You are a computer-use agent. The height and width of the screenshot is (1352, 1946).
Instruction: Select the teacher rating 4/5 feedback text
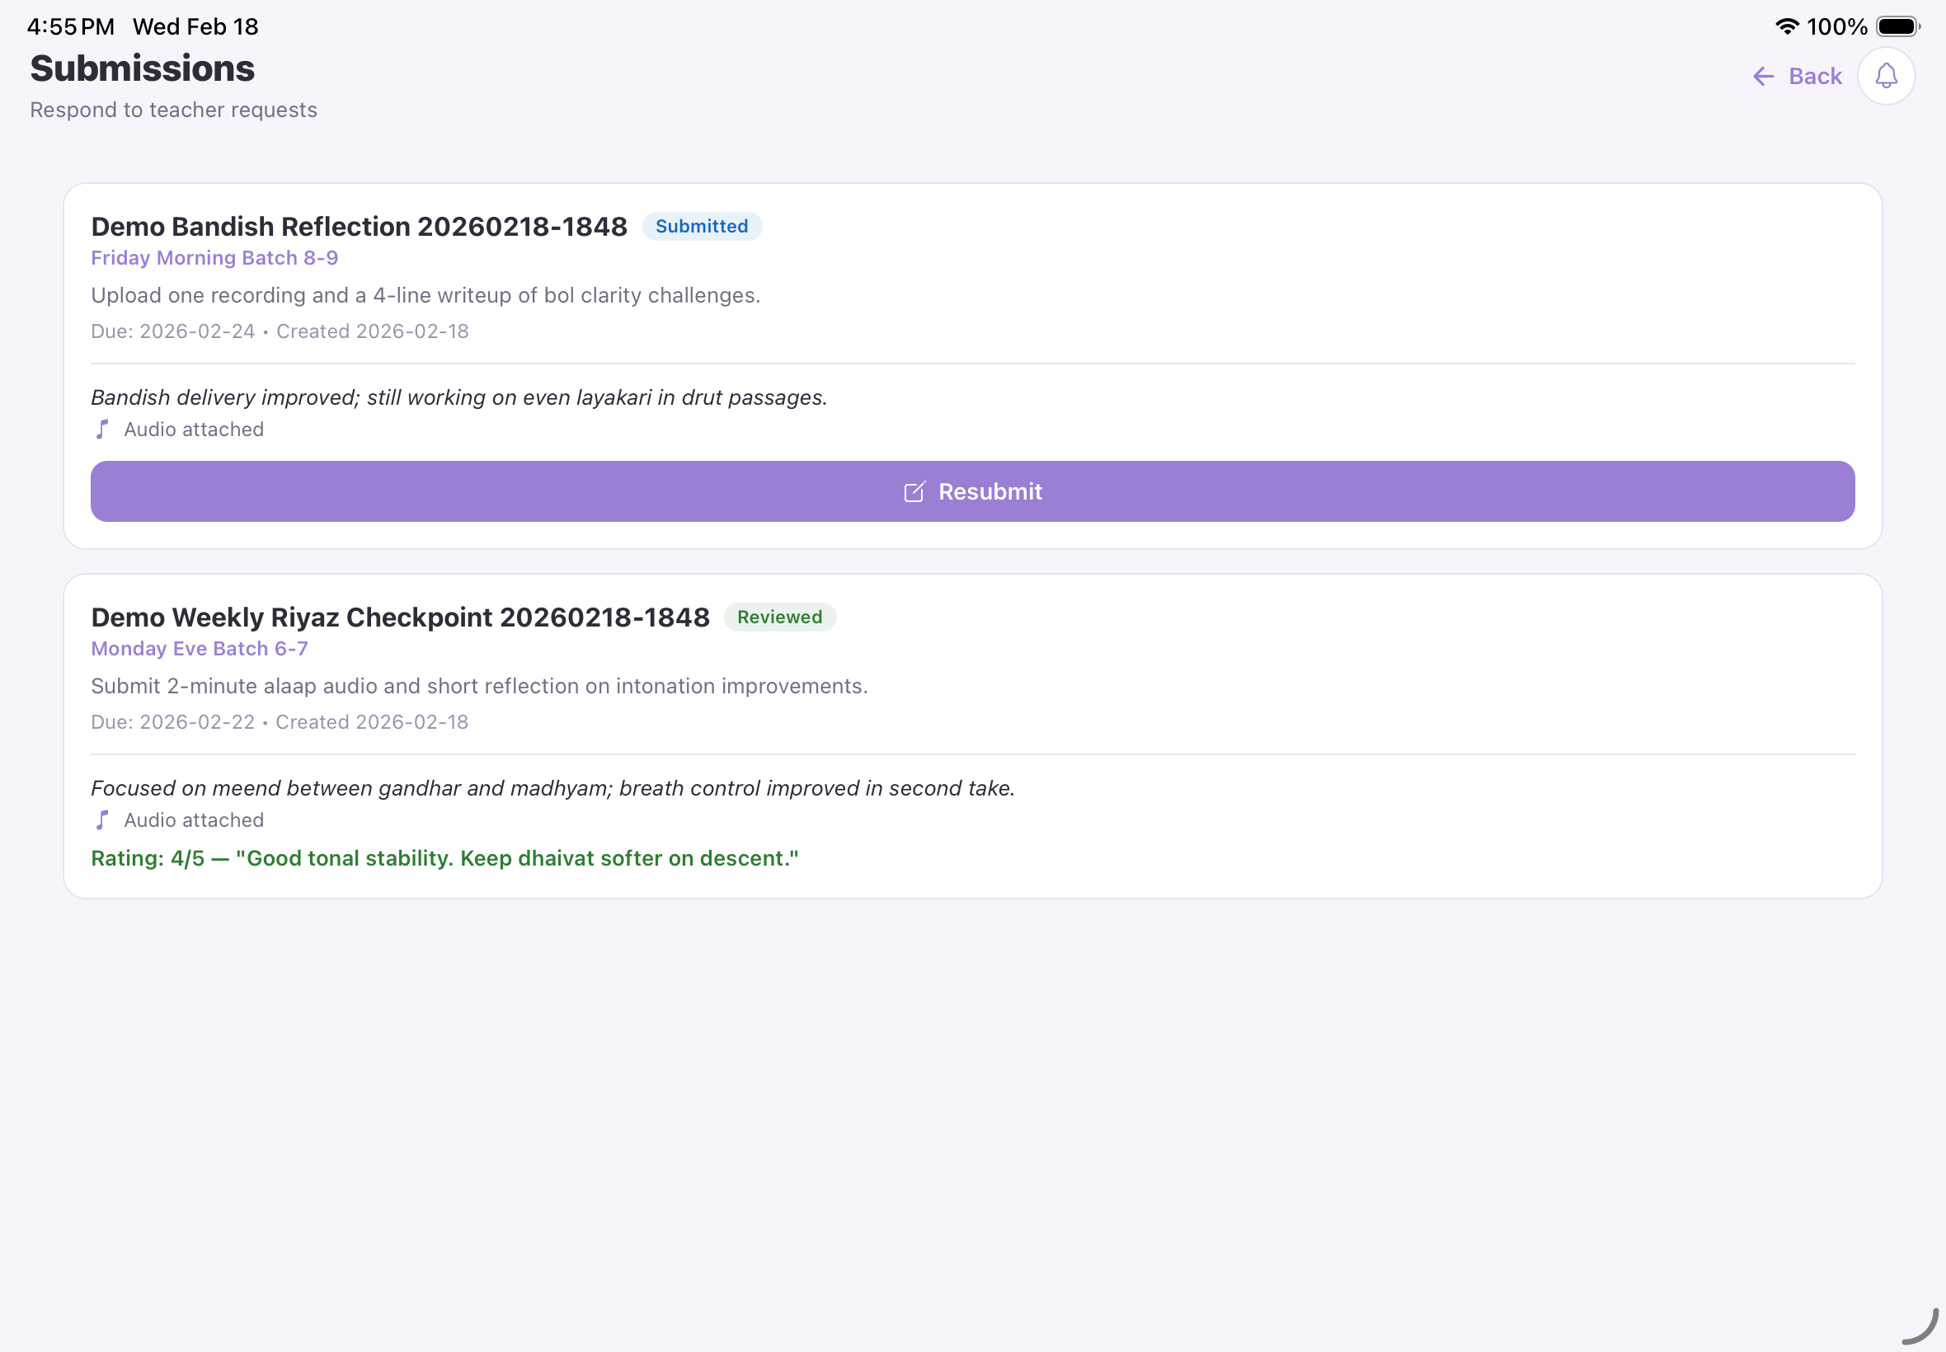tap(444, 858)
